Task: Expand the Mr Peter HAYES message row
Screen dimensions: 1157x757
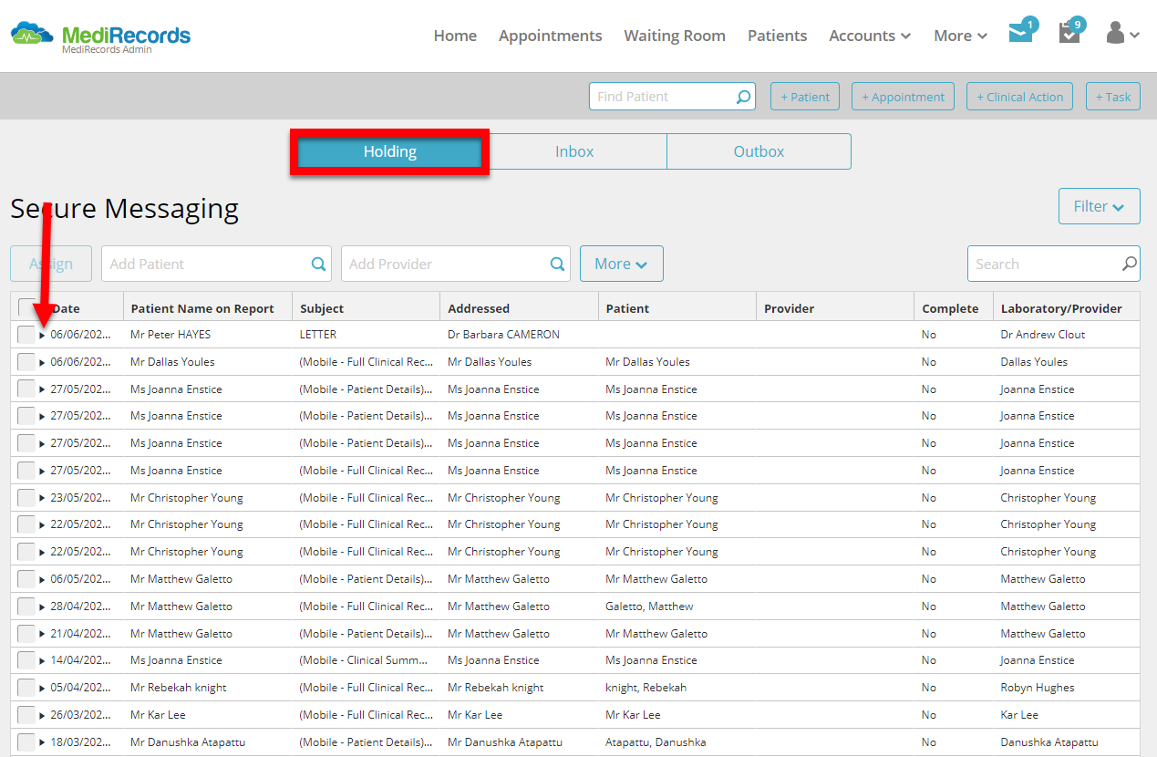Action: [42, 336]
